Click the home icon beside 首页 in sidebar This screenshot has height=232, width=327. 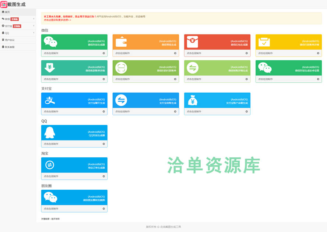tap(3, 12)
